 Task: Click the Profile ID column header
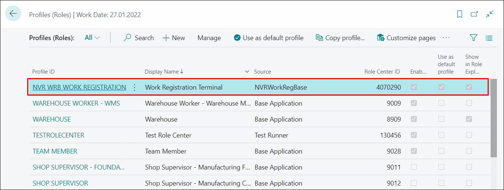(x=44, y=71)
